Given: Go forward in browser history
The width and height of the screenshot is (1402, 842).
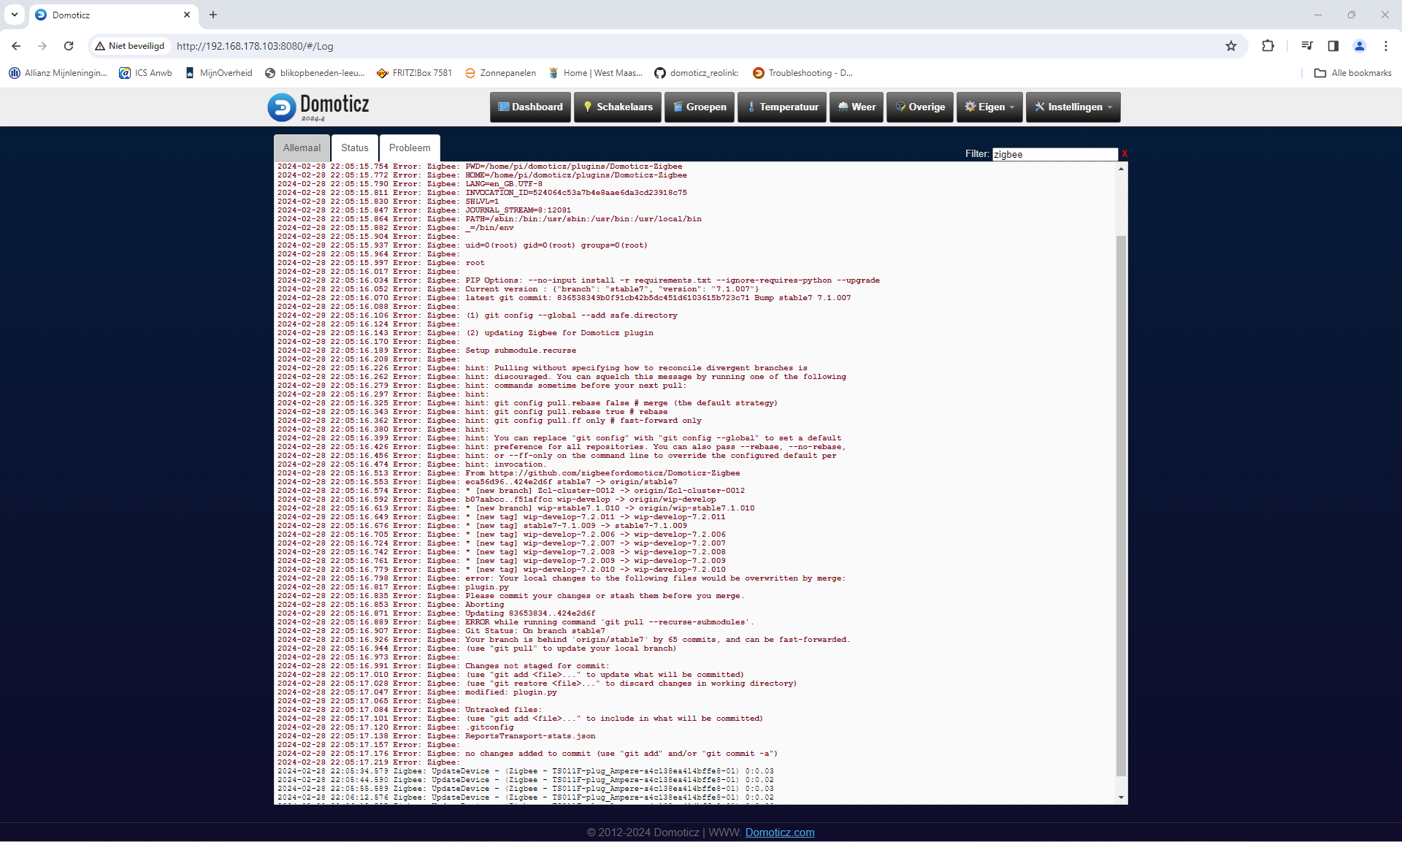Looking at the screenshot, I should click(x=42, y=46).
